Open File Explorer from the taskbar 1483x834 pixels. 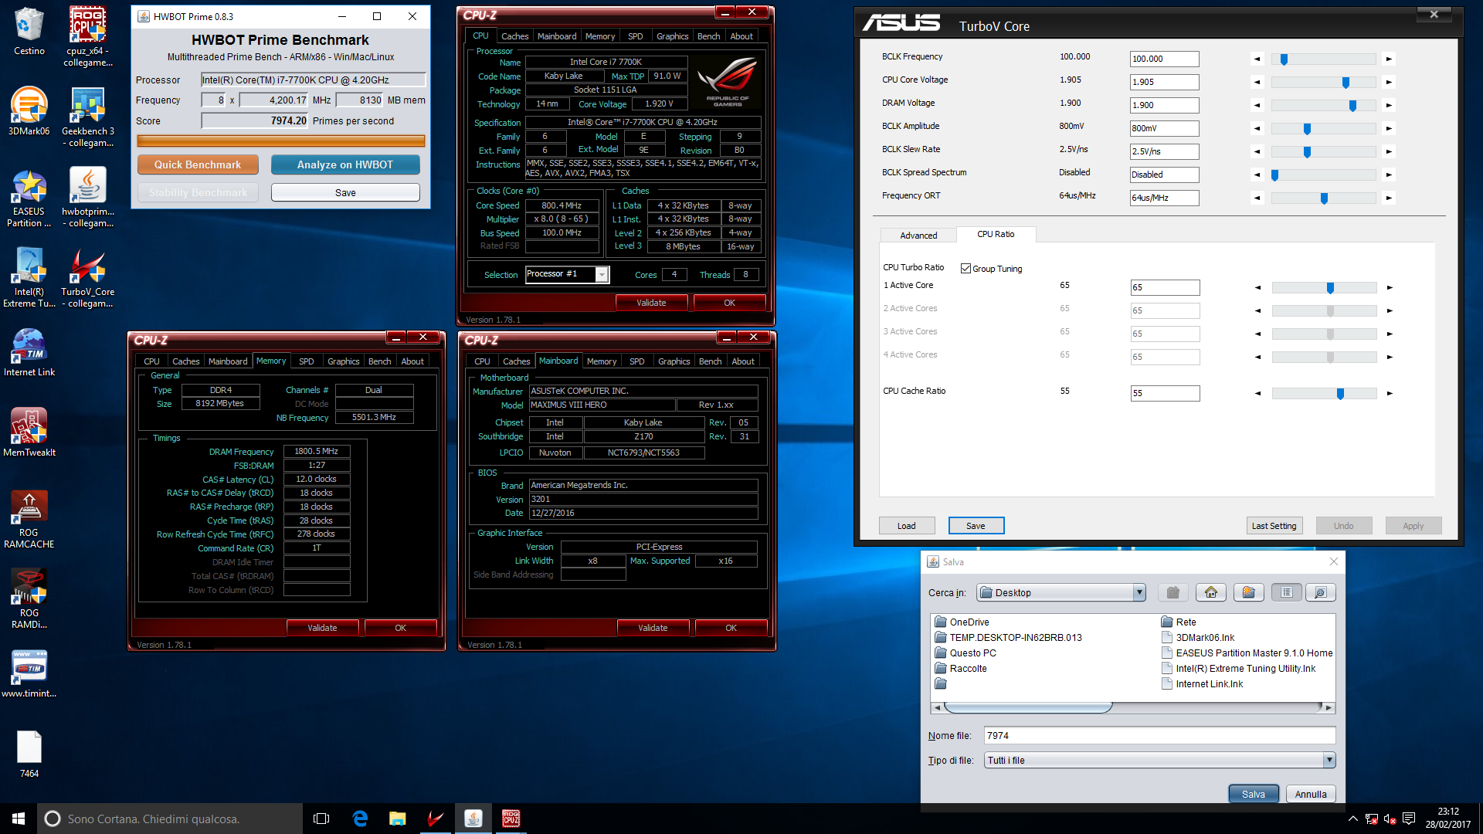click(x=397, y=819)
